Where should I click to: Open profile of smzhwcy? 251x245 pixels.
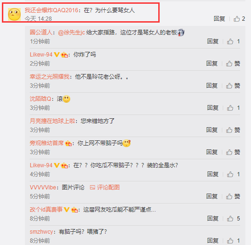click(41, 232)
